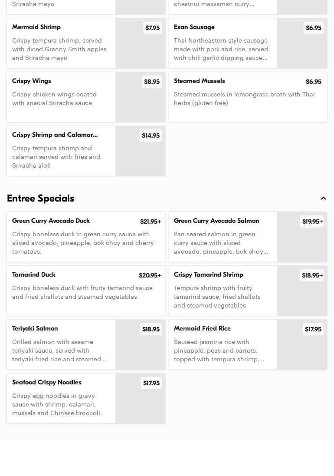The image size is (334, 476).
Task: Click the Entree Specials heading
Action: [41, 198]
